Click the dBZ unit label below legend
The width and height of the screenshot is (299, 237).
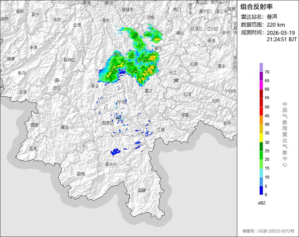tap(262, 203)
